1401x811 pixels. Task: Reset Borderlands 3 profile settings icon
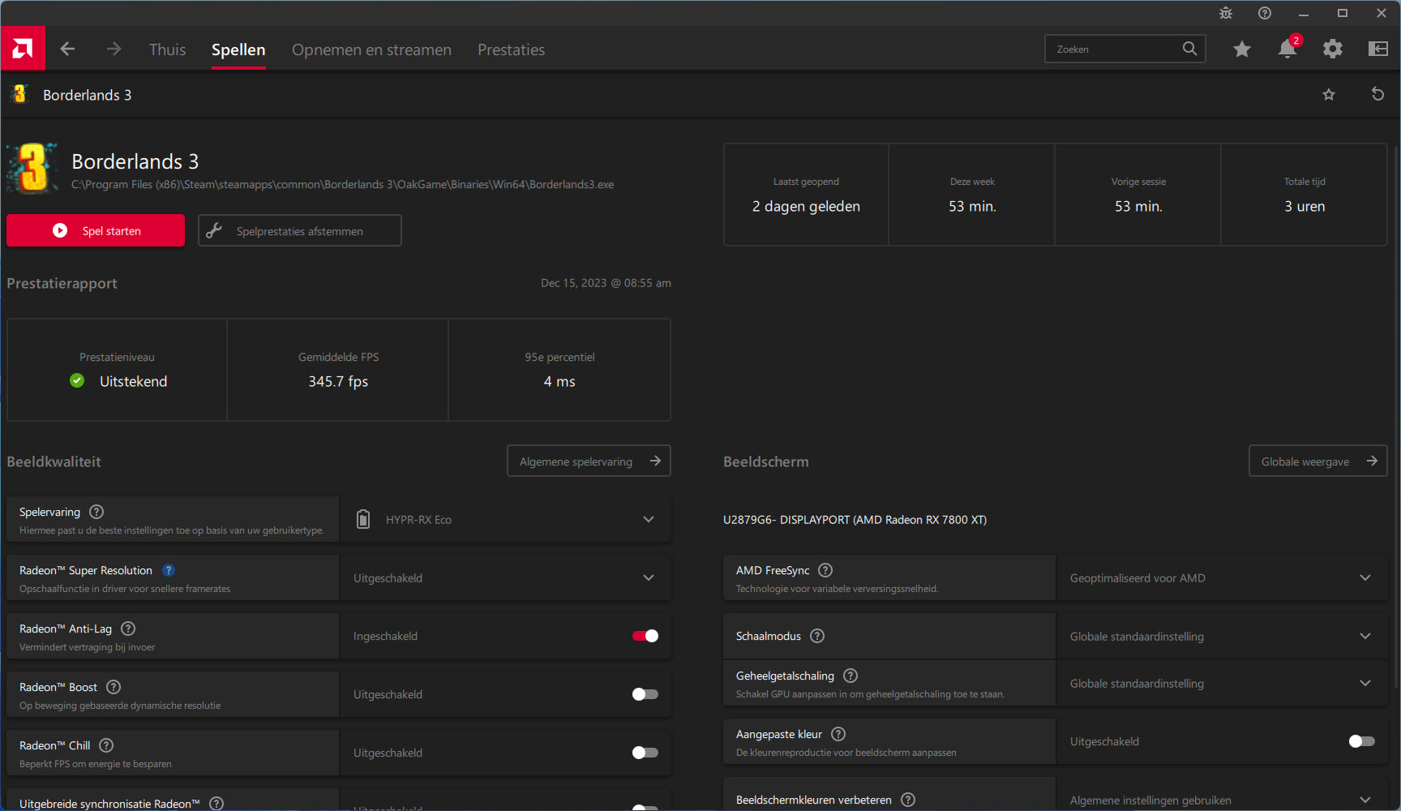point(1377,94)
